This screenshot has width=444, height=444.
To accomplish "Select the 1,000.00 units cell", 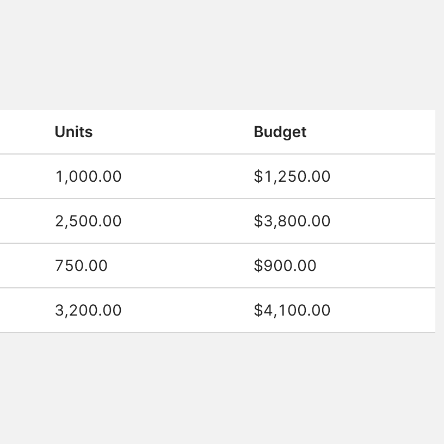I will click(x=88, y=177).
